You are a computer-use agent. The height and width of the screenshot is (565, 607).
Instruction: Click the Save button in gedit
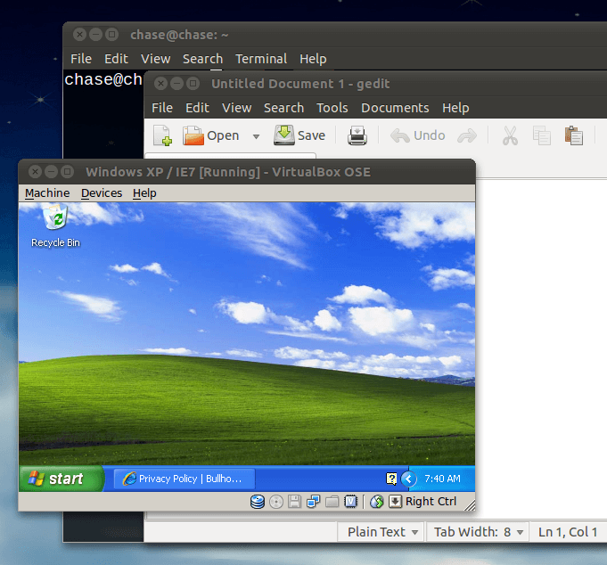click(300, 135)
